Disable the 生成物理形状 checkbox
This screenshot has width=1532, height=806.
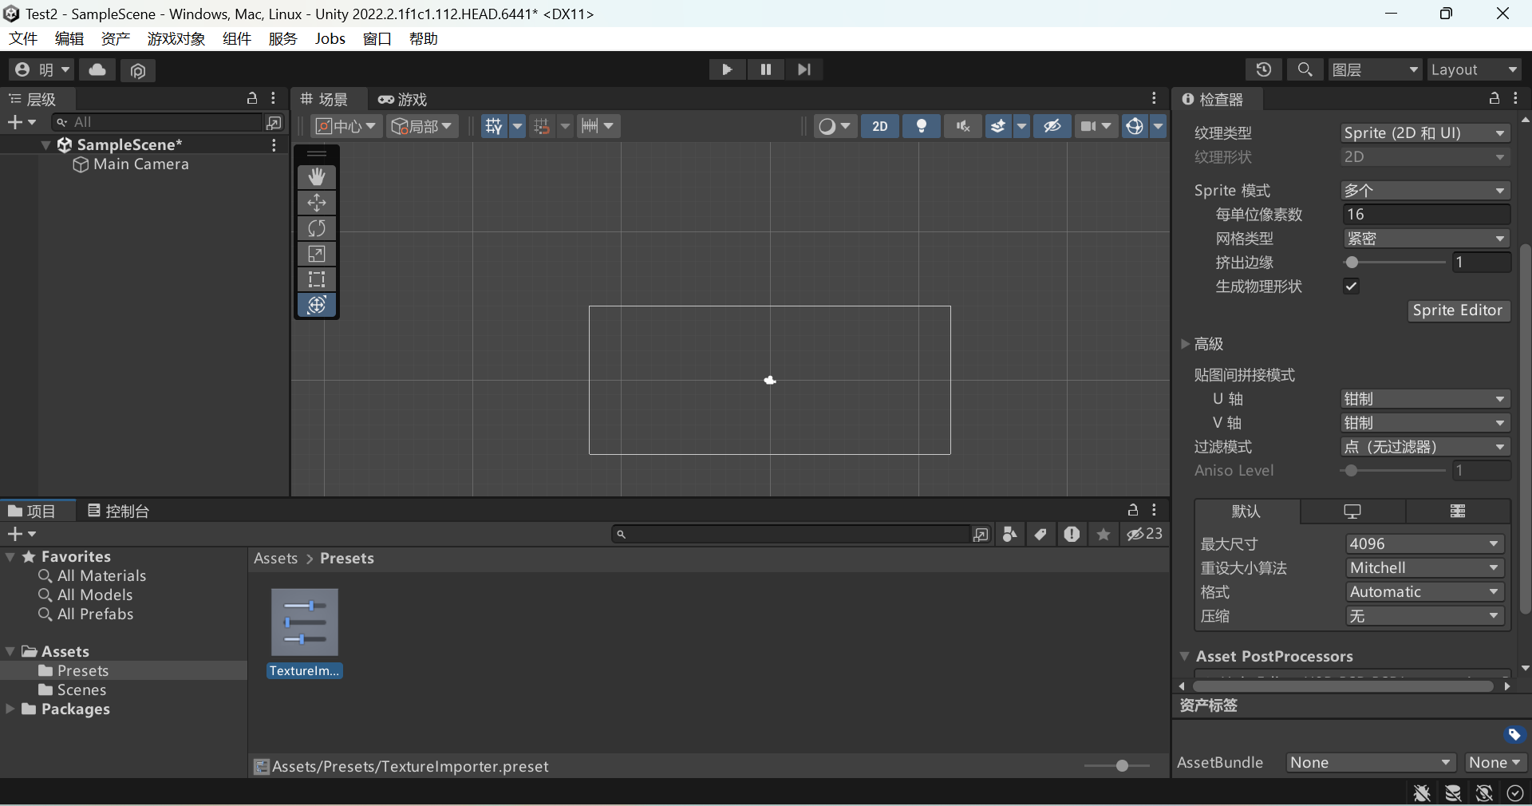tap(1352, 286)
